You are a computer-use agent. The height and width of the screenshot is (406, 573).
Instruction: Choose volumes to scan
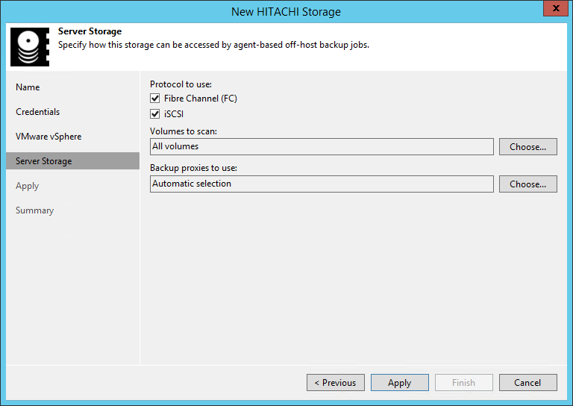[527, 147]
